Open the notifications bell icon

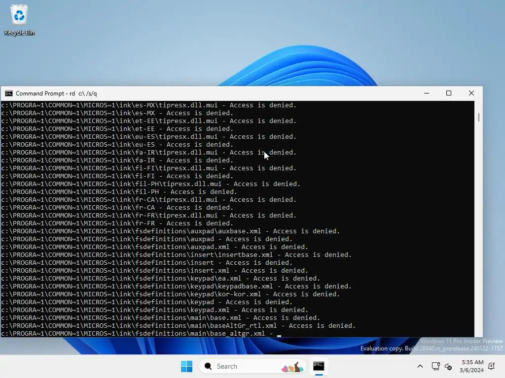coord(492,366)
